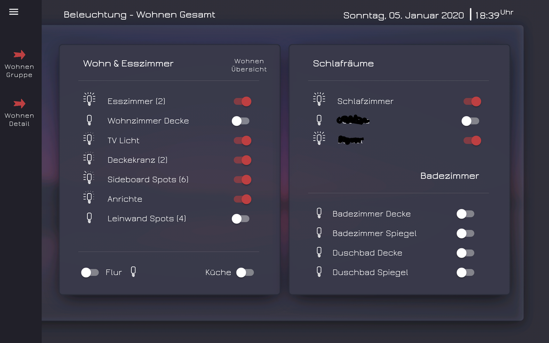This screenshot has height=343, width=549.
Task: Open the Wohnen Detail red arrow
Action: [x=20, y=104]
